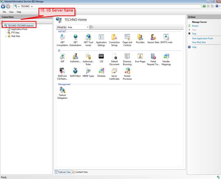
Task: Click TECHNO breadcrumb in address bar
Action: coord(25,6)
